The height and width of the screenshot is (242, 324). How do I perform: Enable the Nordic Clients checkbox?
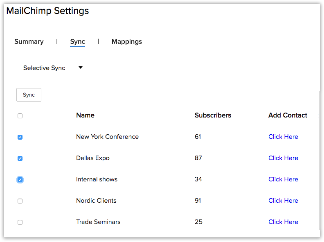20,201
